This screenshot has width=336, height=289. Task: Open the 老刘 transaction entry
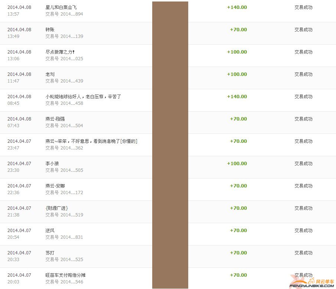[50, 74]
